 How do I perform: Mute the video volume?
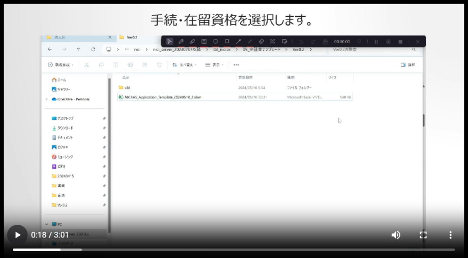396,235
